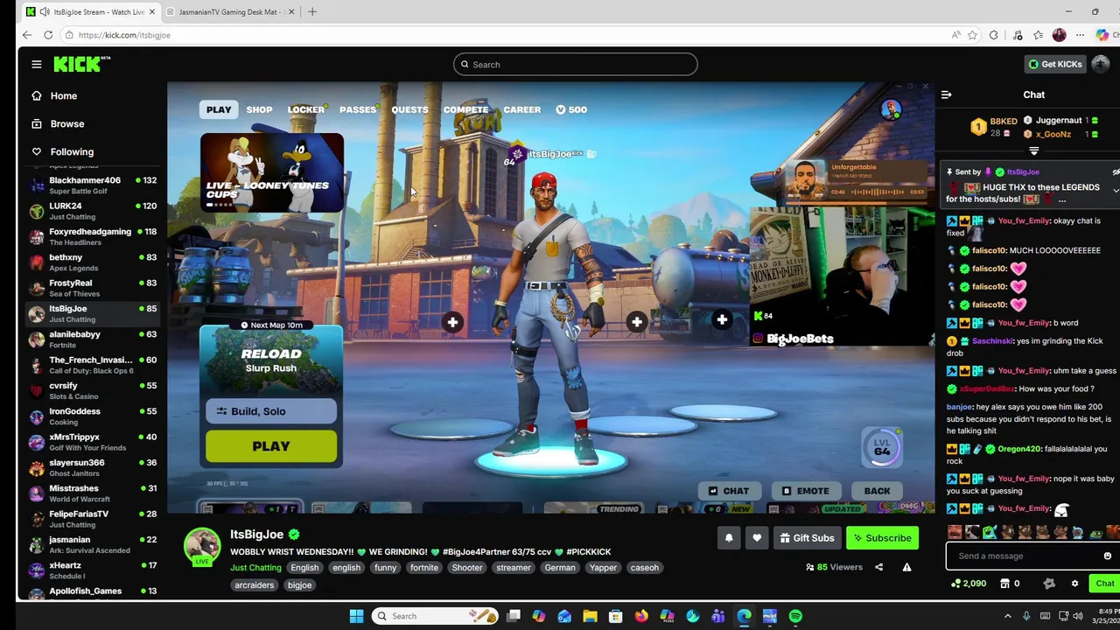The height and width of the screenshot is (630, 1120).
Task: Toggle the heart follow button
Action: click(757, 538)
